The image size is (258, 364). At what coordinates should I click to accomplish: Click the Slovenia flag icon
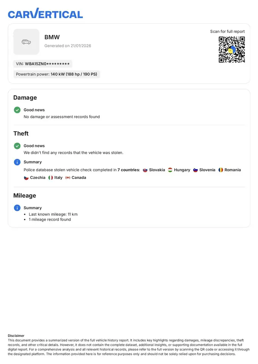coord(195,170)
